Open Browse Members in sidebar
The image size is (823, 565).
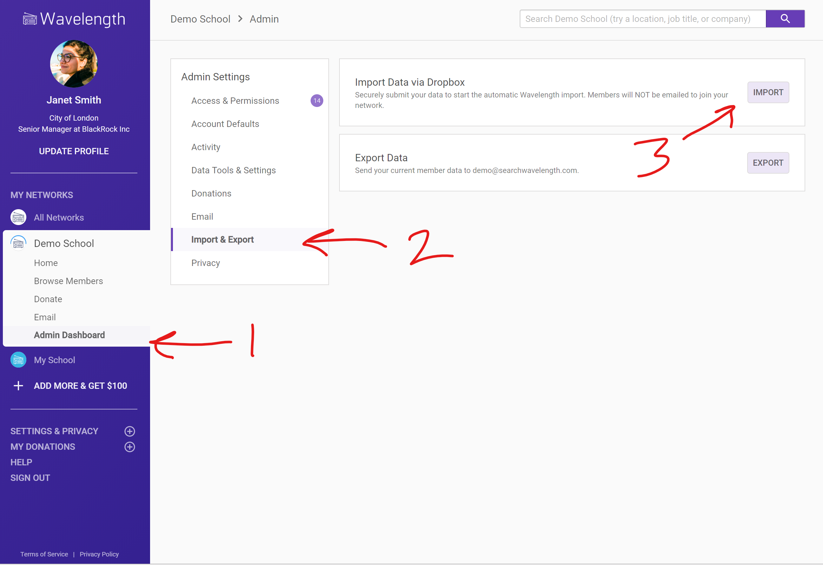[x=68, y=281]
